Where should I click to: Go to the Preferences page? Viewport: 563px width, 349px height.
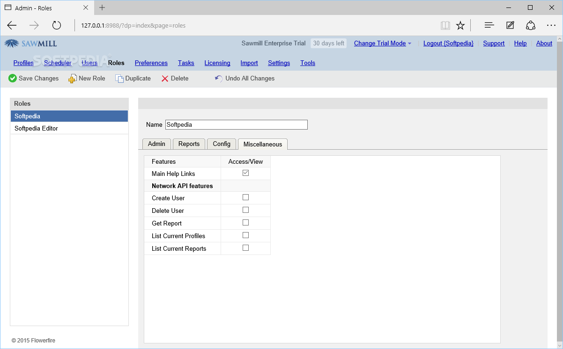[151, 63]
